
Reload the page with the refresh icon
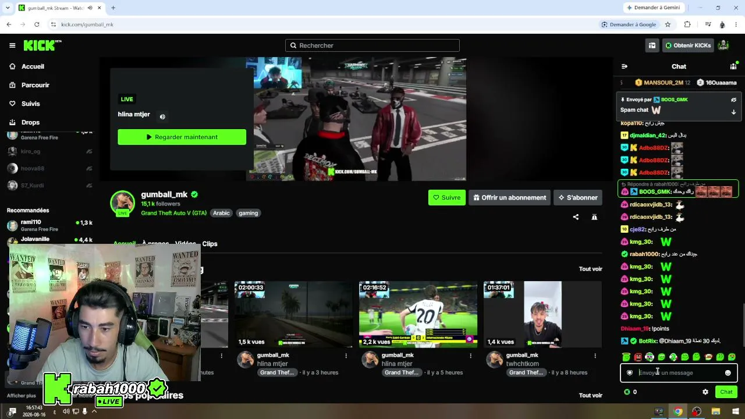[x=37, y=24]
